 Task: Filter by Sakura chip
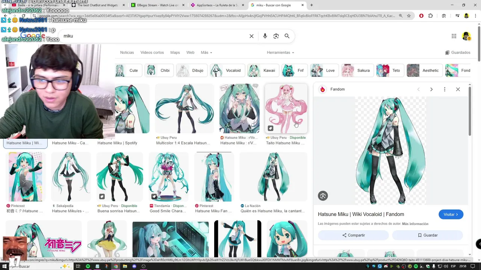tap(358, 70)
